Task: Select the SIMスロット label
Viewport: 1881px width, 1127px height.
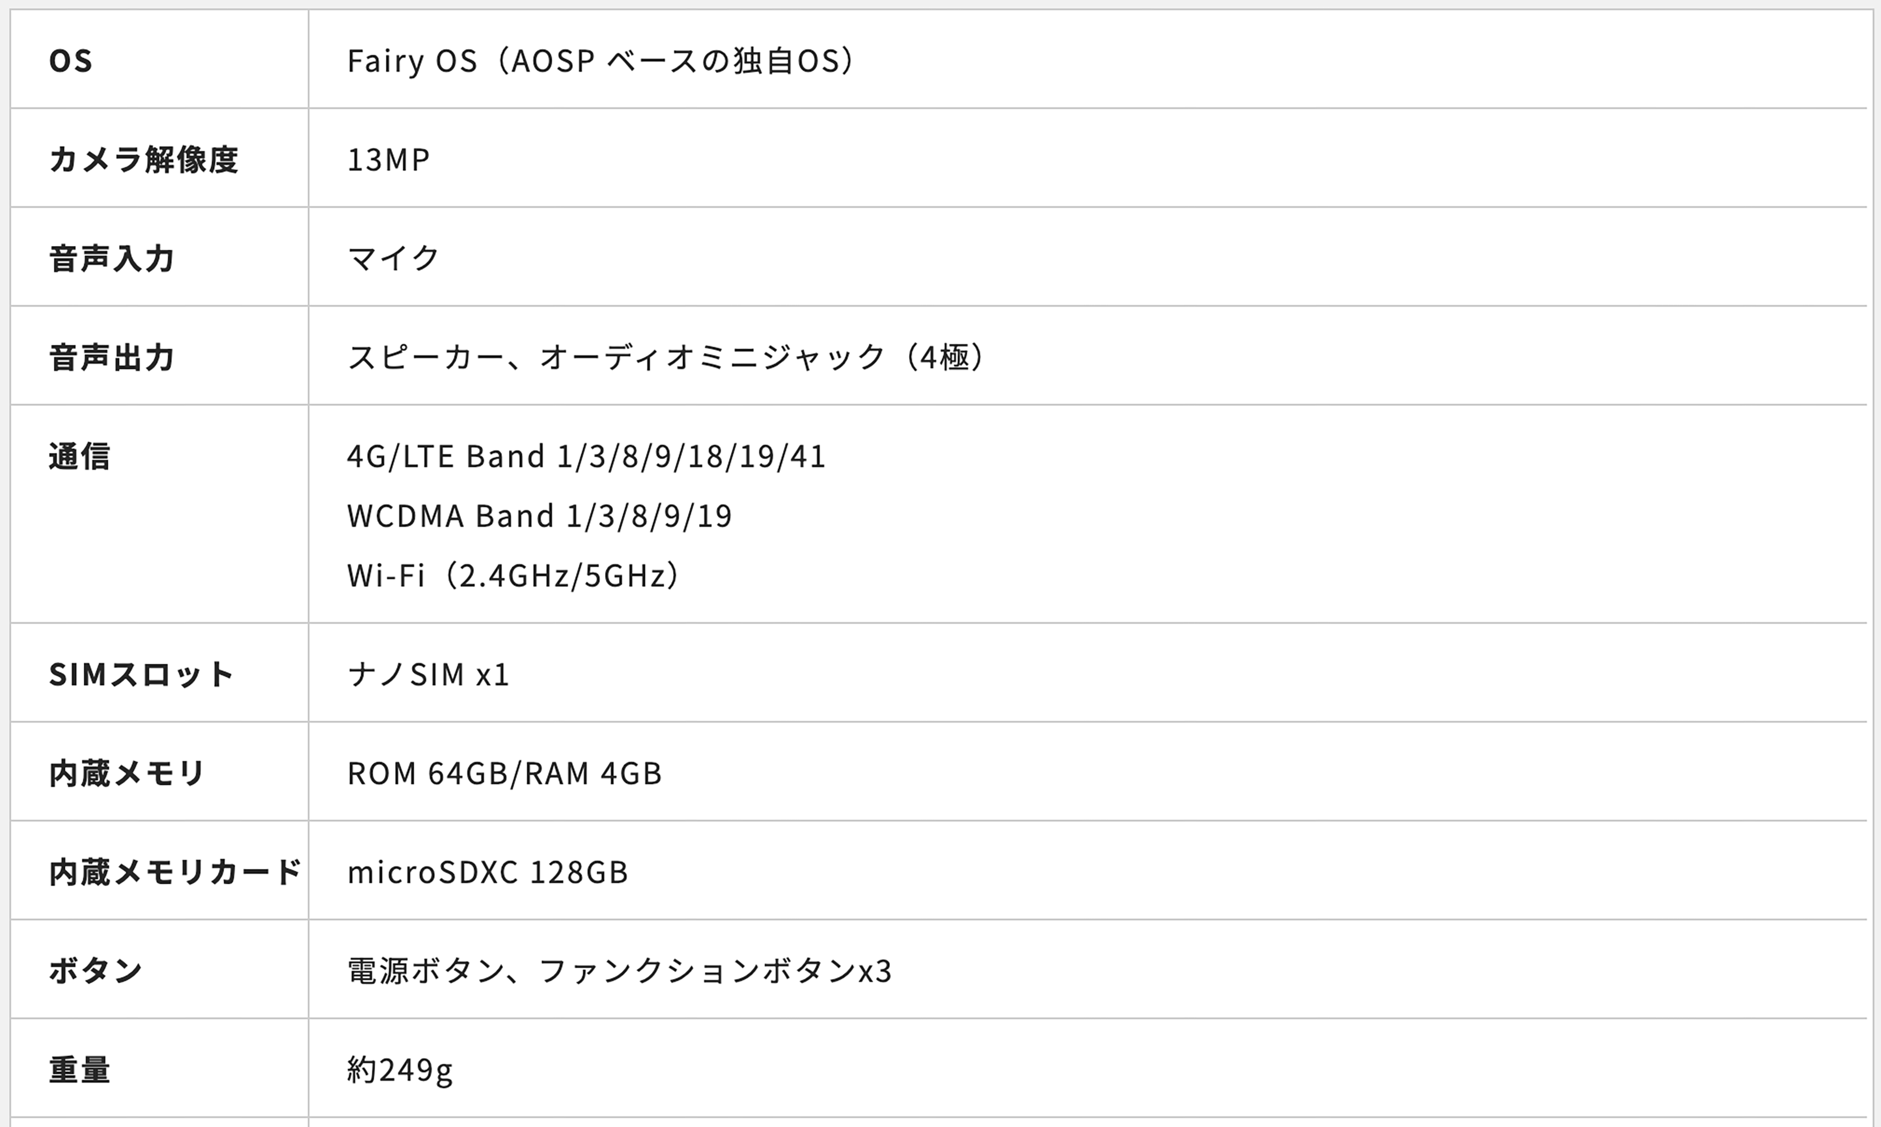Action: pyautogui.click(x=140, y=674)
